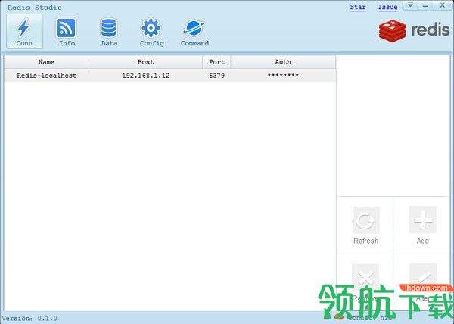Click the Redis Studio title text
This screenshot has height=324, width=454.
click(x=35, y=8)
